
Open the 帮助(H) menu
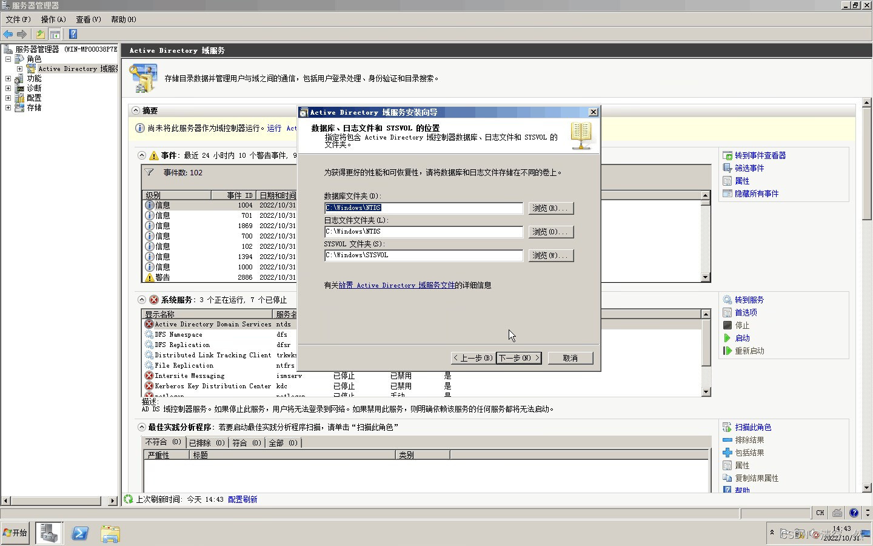point(124,19)
